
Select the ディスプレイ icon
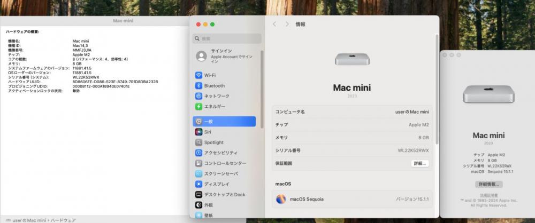(x=198, y=184)
